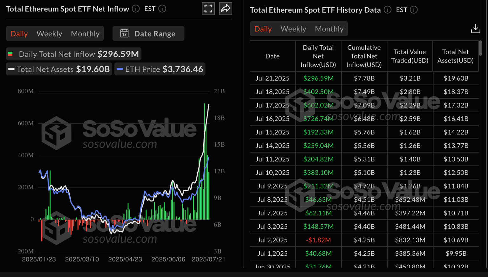Click the Jul 21,2025 table row date
This screenshot has width=488, height=277.
[x=272, y=78]
